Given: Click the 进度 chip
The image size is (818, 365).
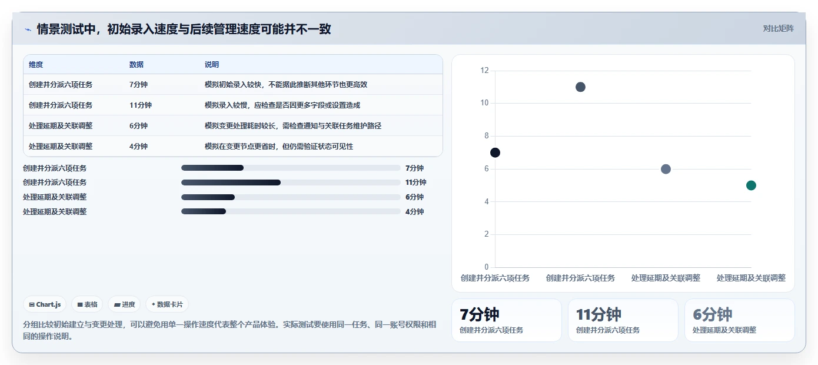Looking at the screenshot, I should 124,304.
